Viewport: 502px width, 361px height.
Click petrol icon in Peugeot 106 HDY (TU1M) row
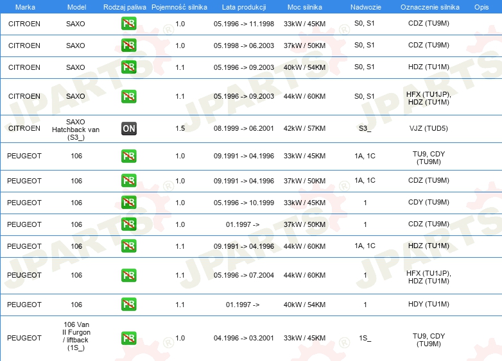pyautogui.click(x=128, y=305)
